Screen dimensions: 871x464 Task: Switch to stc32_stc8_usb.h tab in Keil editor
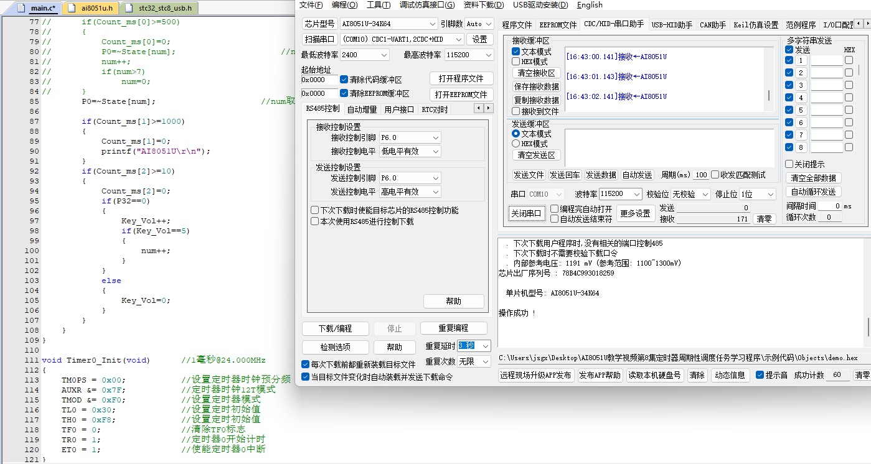tap(160, 8)
